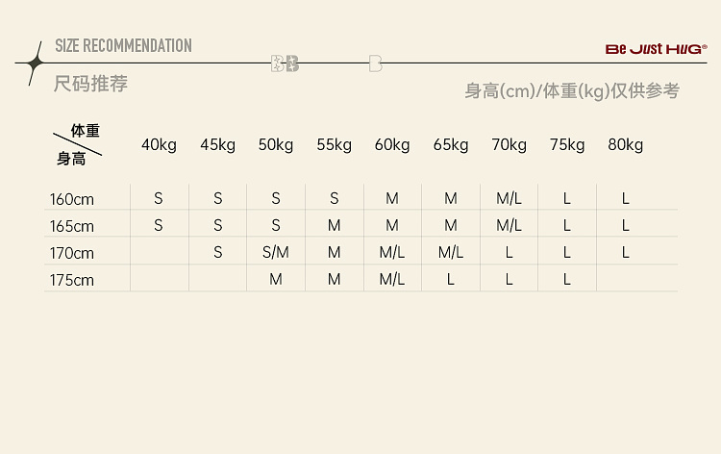Click the four-point star icon
Viewport: 721px width, 454px height.
click(35, 63)
